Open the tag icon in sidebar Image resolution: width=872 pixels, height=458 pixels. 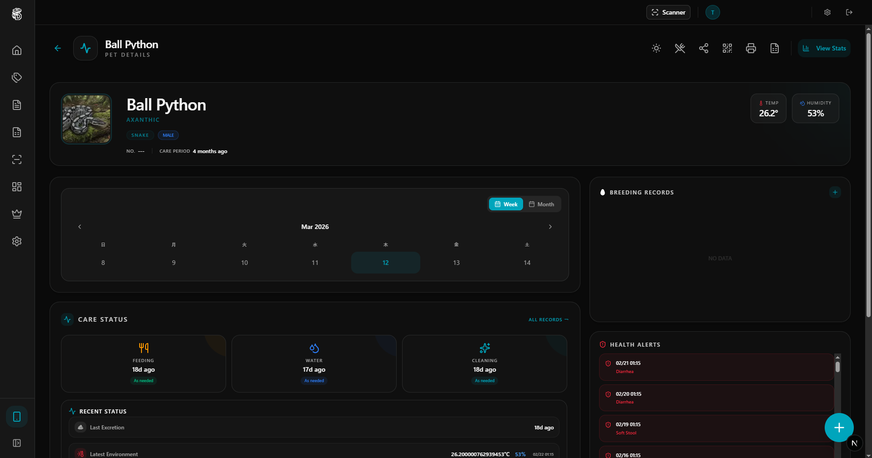click(x=17, y=78)
